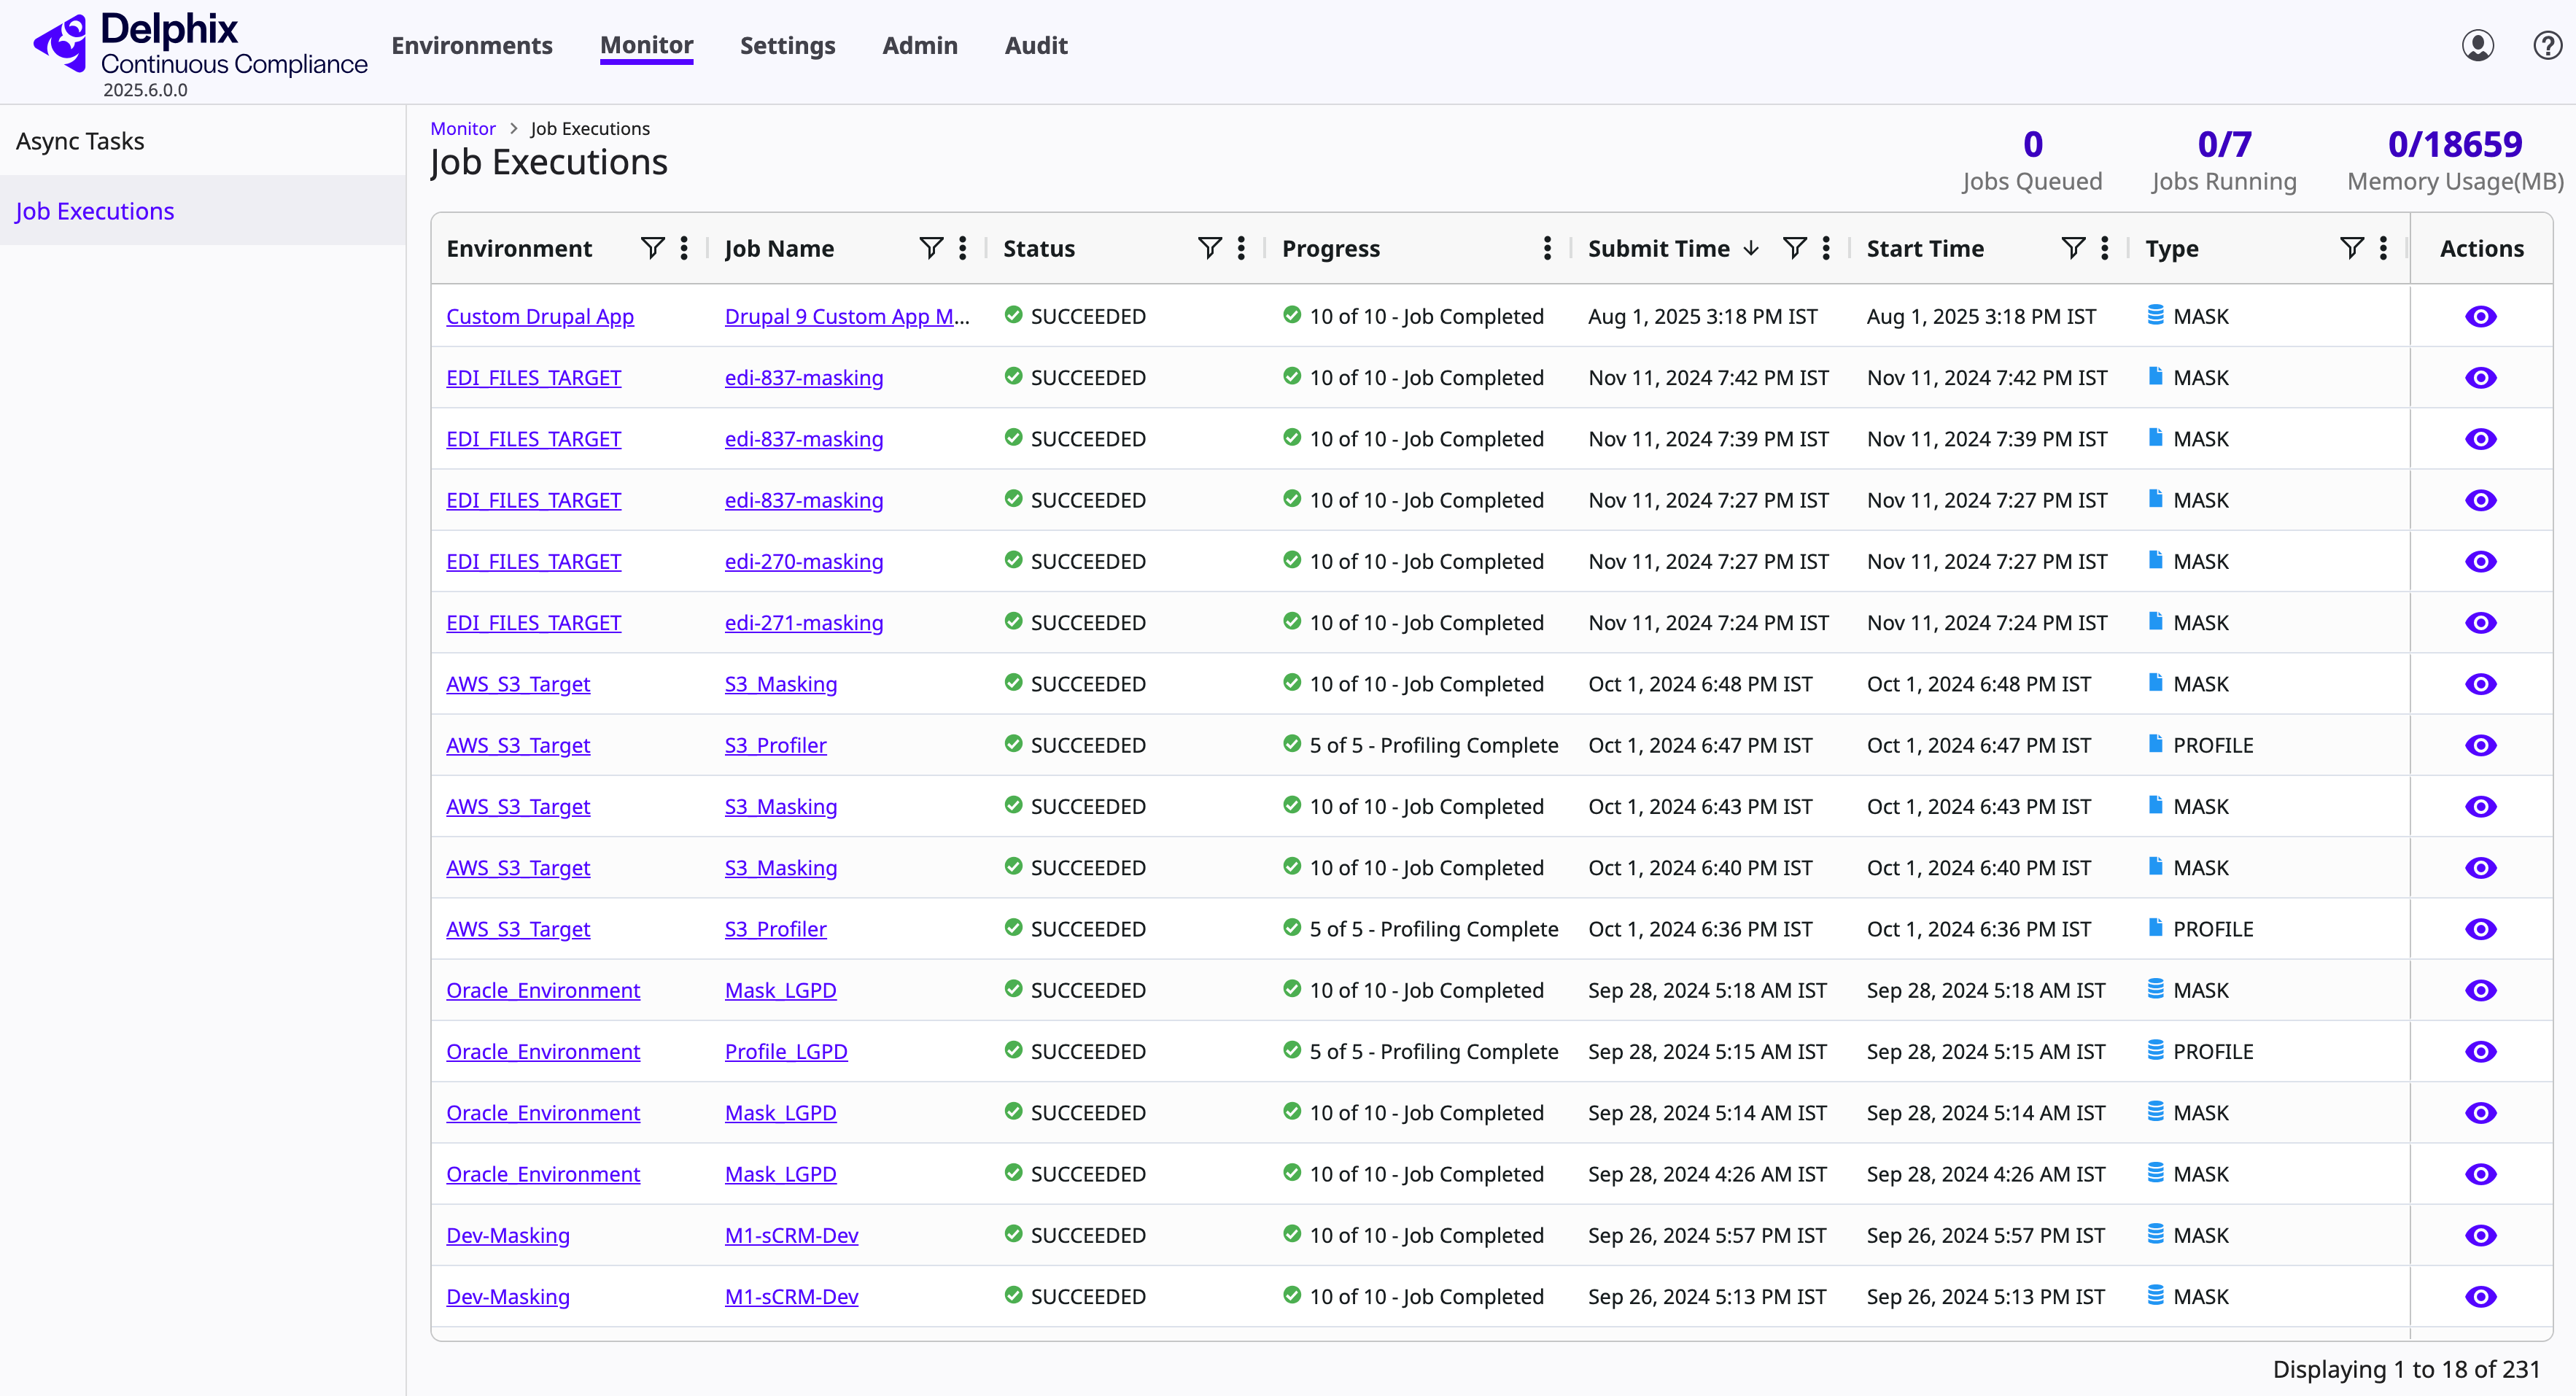Click the Status column filter icon
This screenshot has height=1396, width=2576.
tap(1209, 248)
